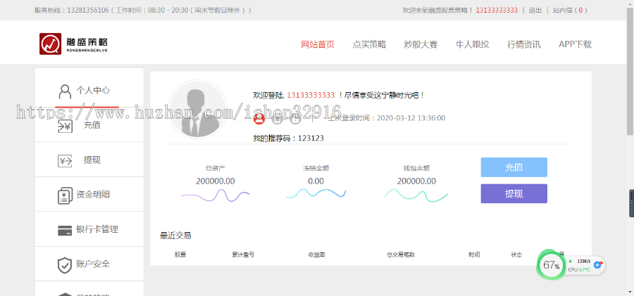634x296 pixels.
Task: Click the 提现 sidebar withdraw icon
Action: click(65, 161)
